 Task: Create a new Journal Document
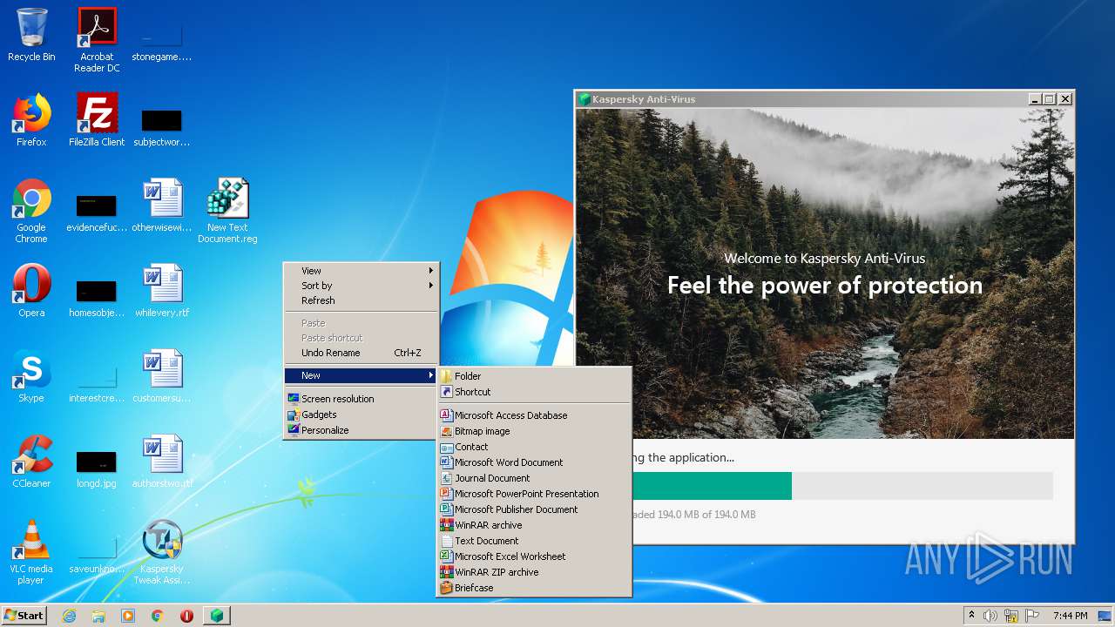534,478
